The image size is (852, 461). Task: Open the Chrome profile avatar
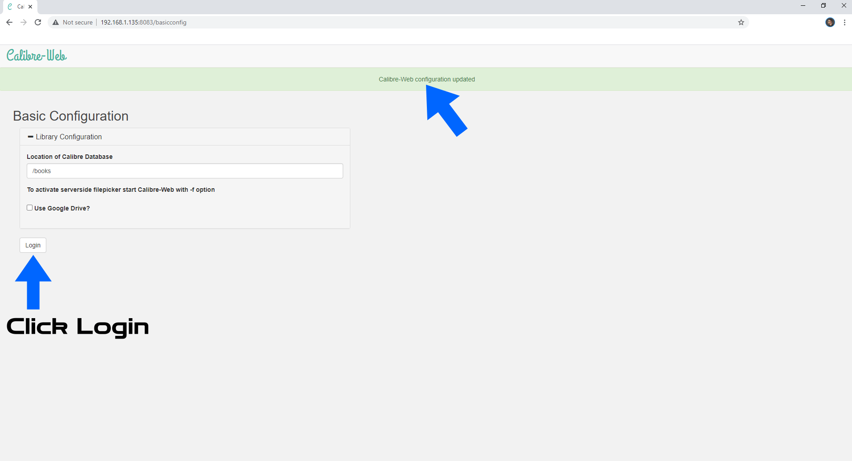pyautogui.click(x=830, y=22)
